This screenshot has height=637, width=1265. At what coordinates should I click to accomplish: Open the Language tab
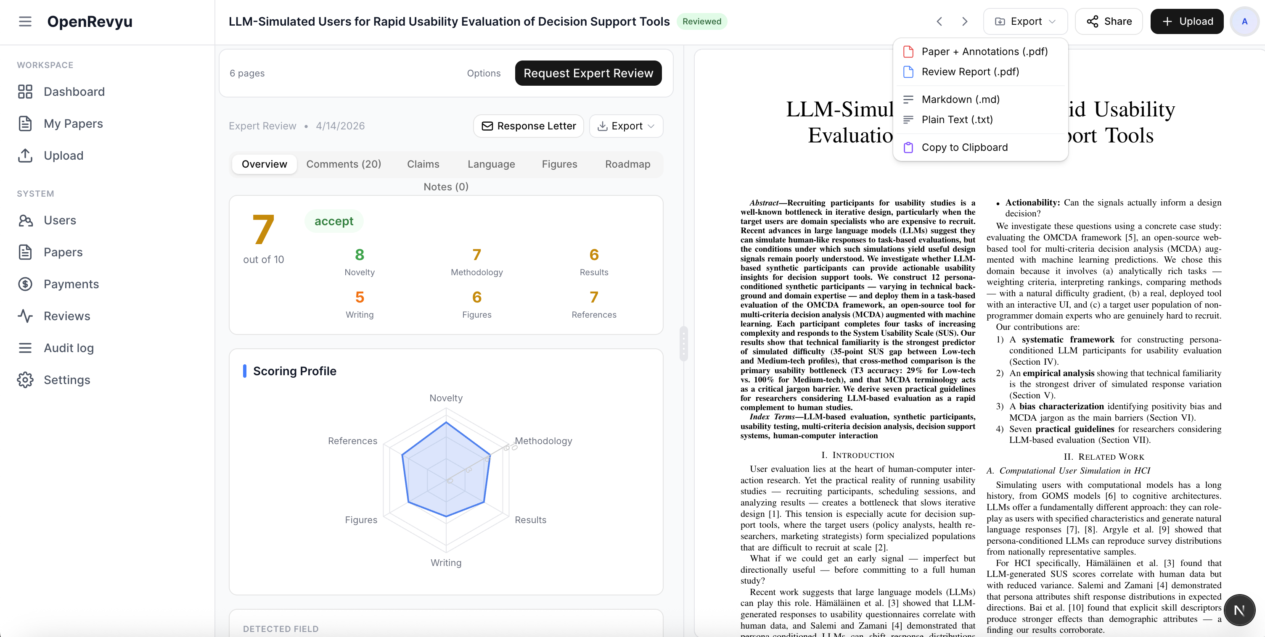pos(491,164)
